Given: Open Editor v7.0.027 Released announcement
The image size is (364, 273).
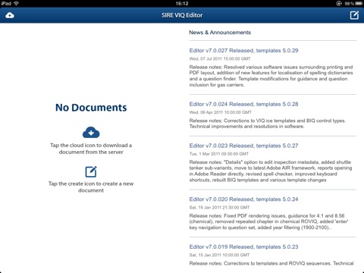Looking at the screenshot, I should click(x=243, y=51).
